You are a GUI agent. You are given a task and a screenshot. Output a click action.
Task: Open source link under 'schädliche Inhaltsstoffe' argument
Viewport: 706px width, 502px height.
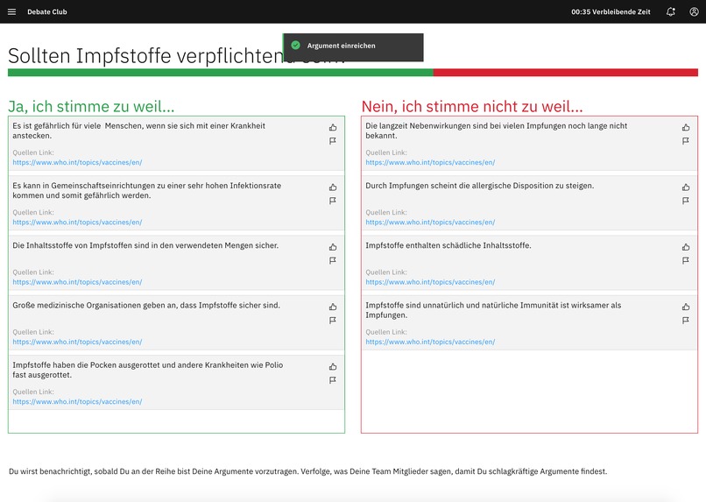(430, 282)
